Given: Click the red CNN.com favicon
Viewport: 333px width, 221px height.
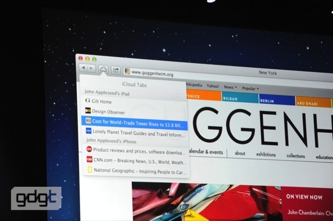Looking at the screenshot, I should (x=89, y=159).
